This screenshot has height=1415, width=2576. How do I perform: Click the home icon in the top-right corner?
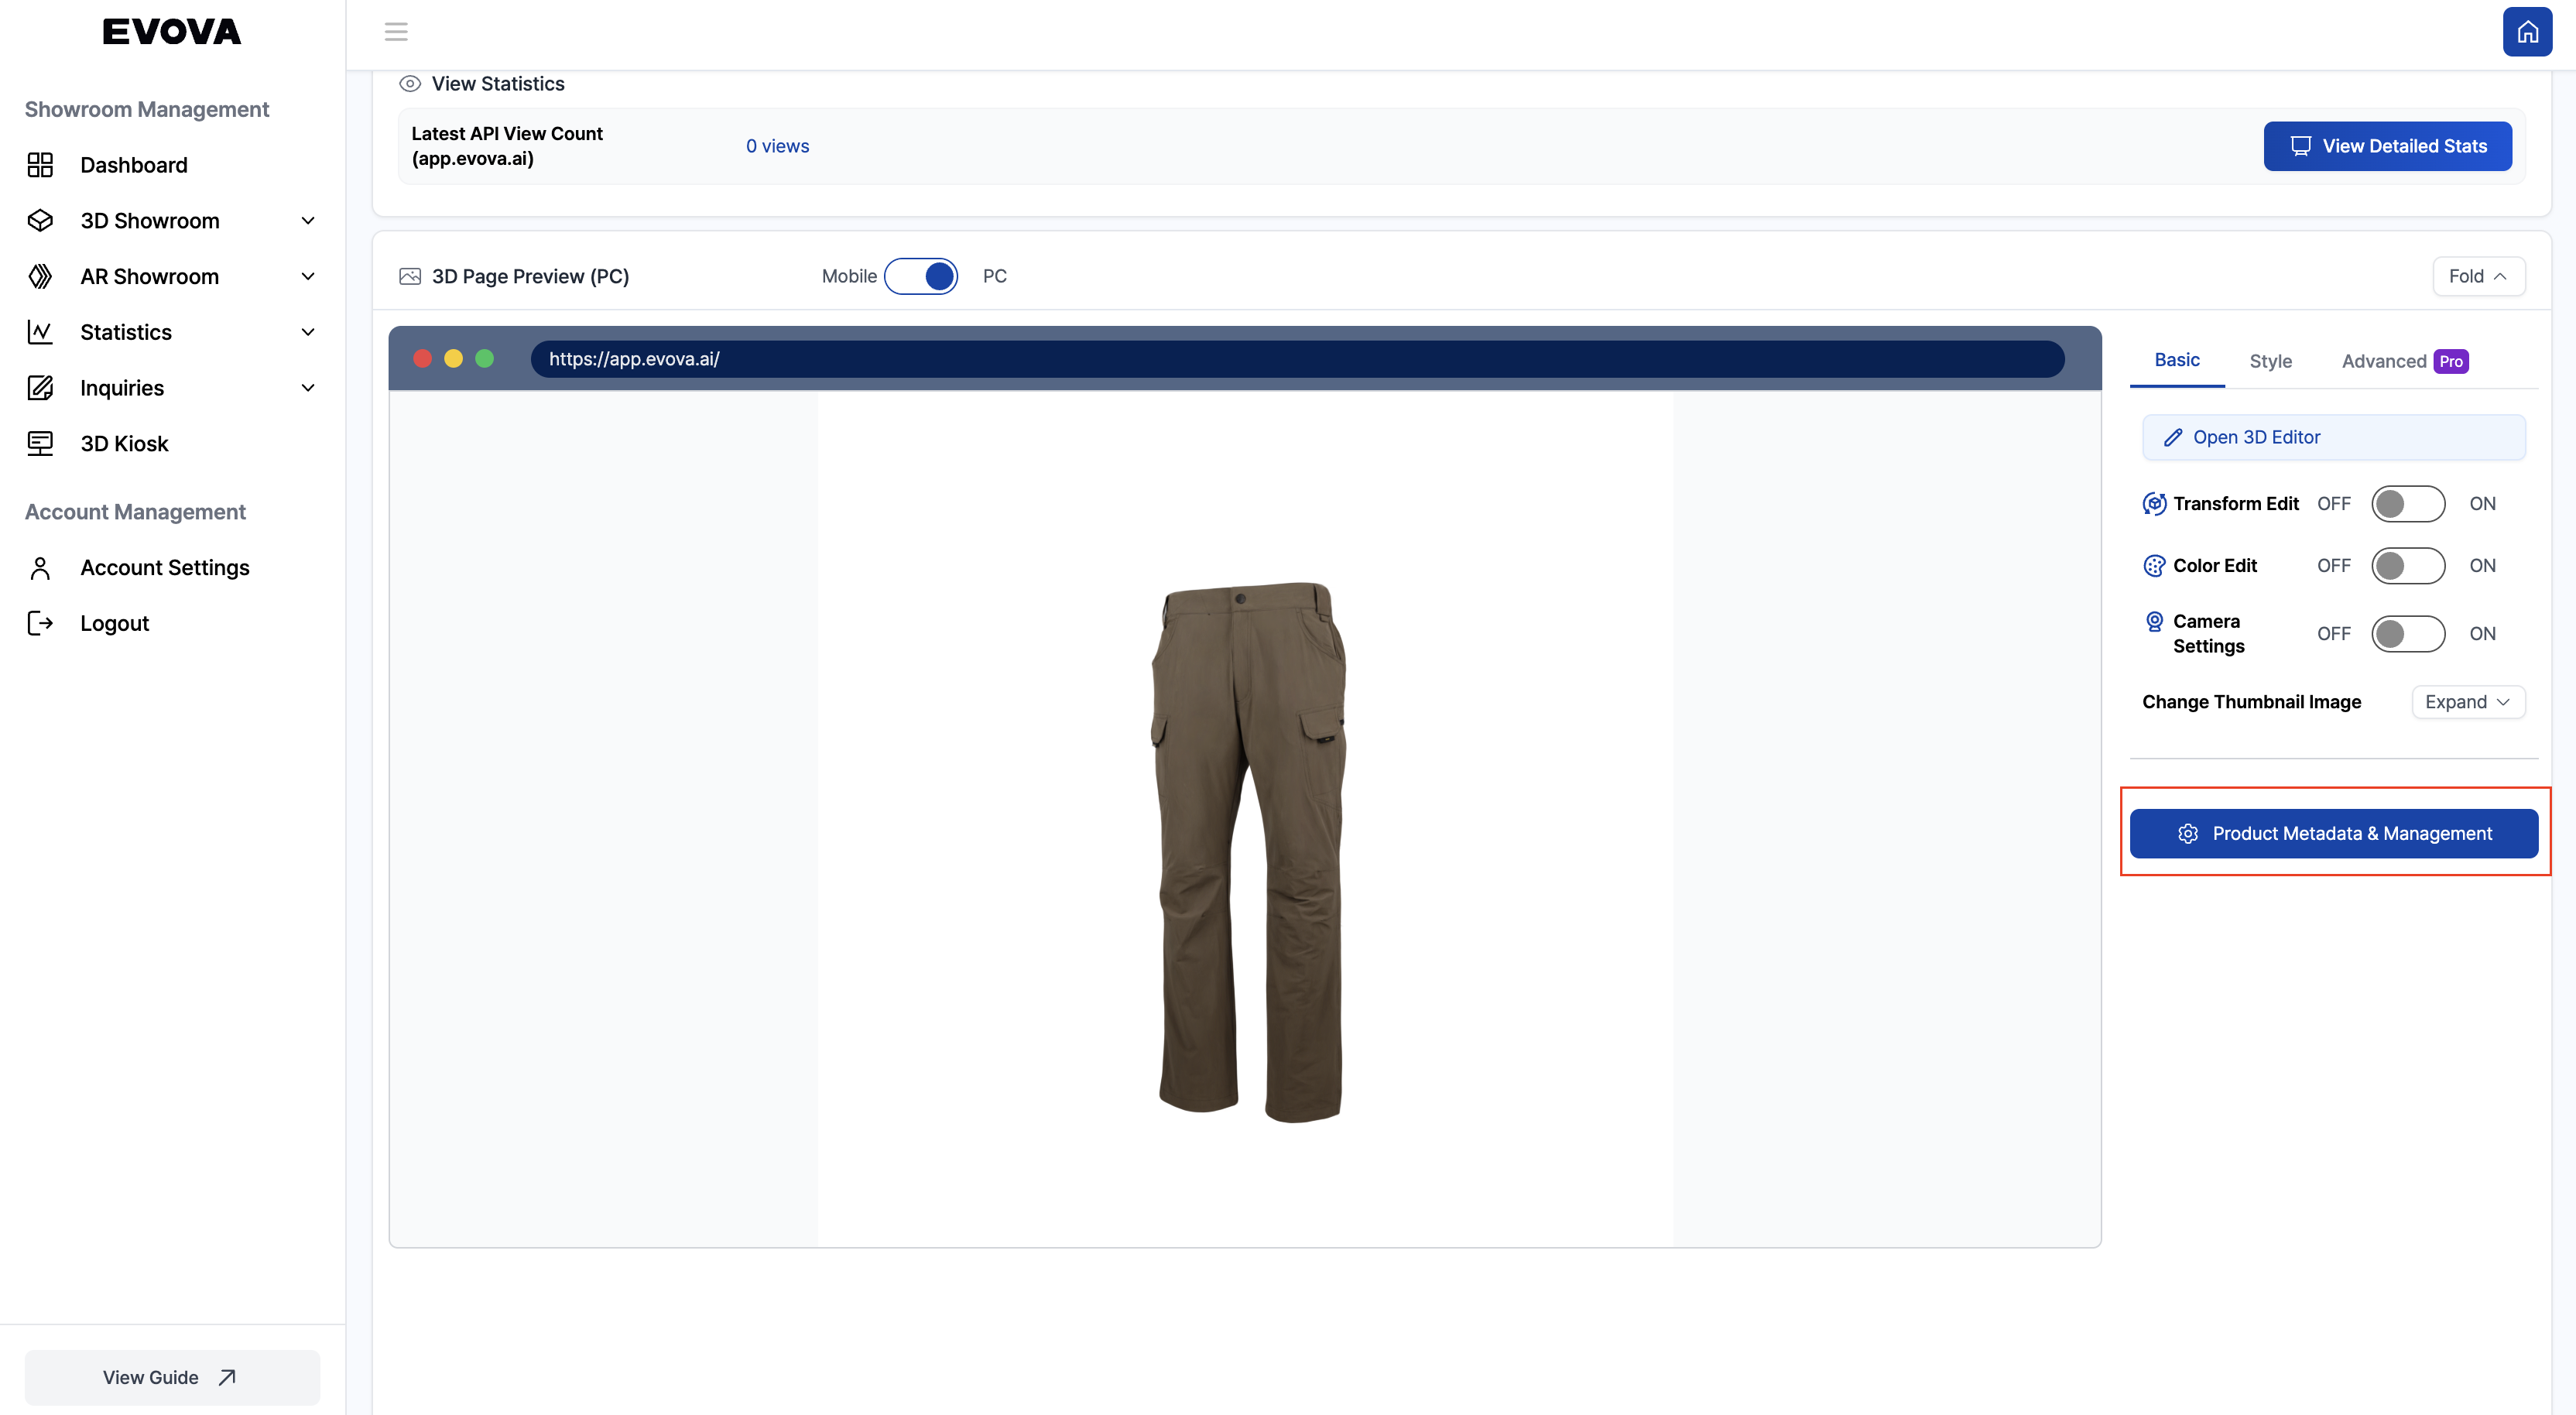2527,31
